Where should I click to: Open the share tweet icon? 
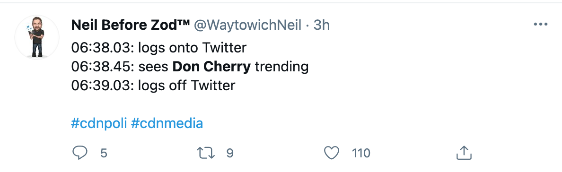pos(464,153)
